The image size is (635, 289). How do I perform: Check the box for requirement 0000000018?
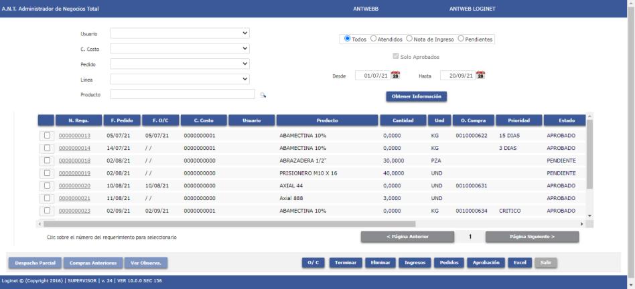(x=47, y=161)
